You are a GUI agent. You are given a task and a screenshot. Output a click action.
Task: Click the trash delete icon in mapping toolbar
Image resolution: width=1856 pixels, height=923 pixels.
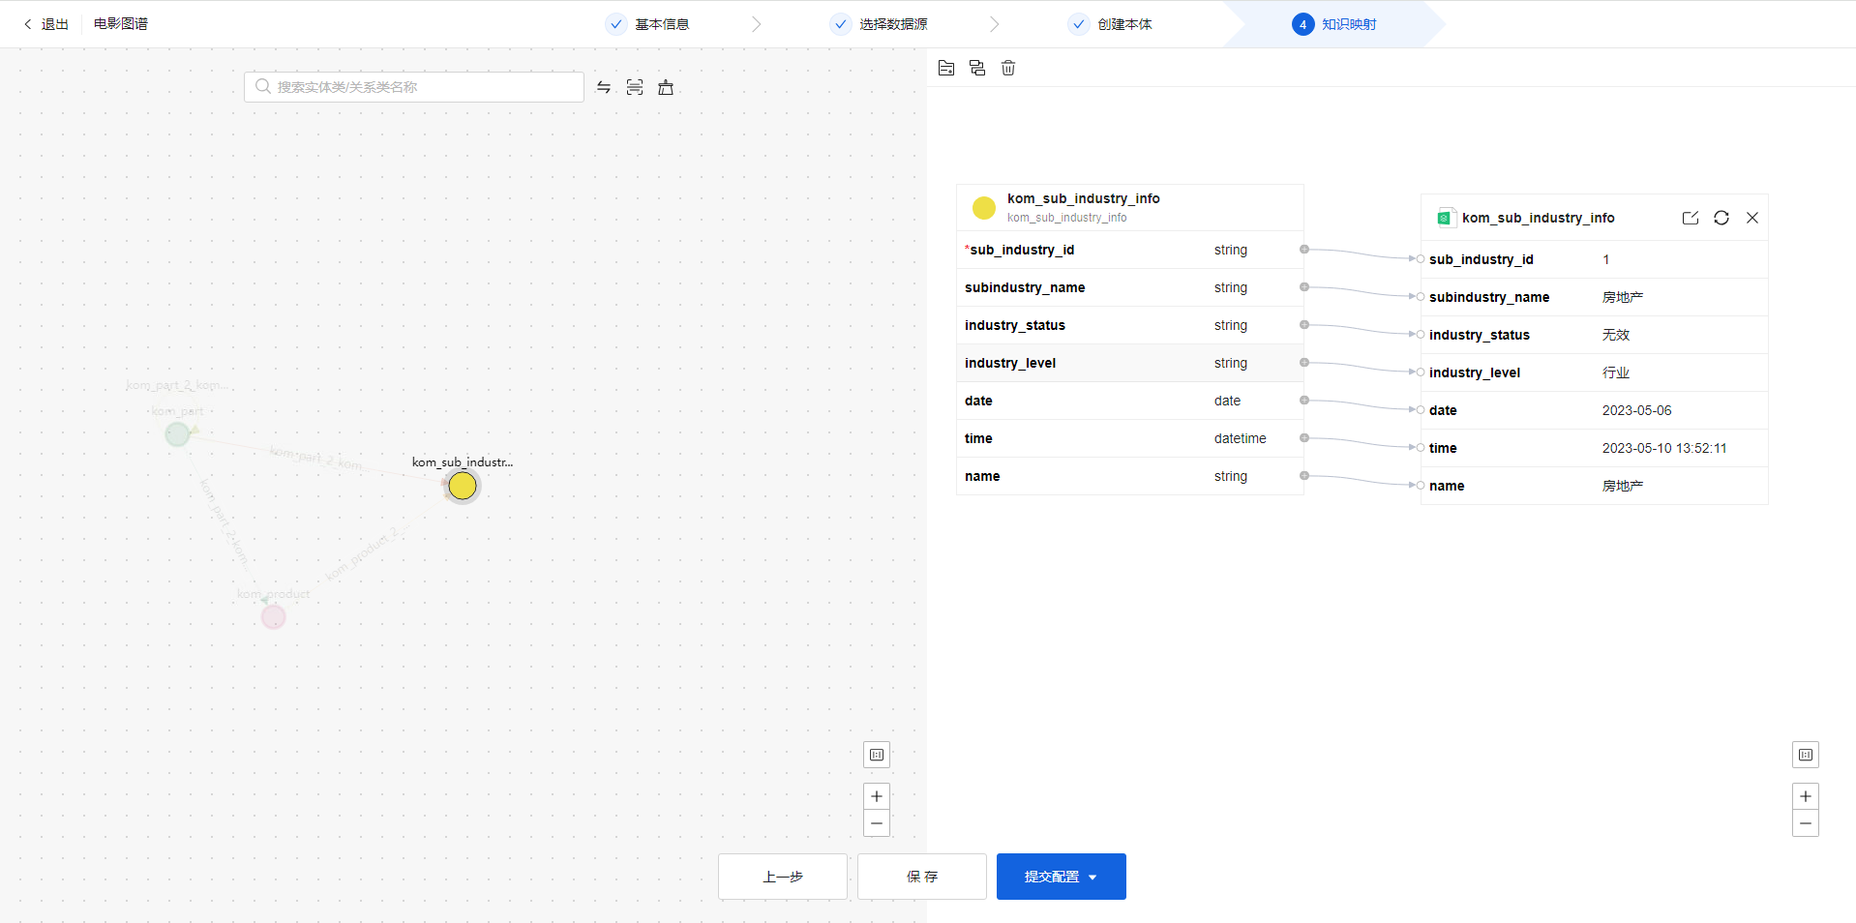[x=1008, y=68]
